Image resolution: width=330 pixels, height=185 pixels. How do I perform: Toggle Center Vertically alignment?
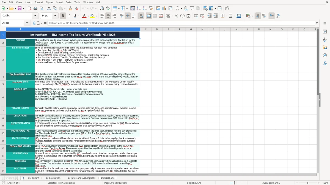[x=128, y=16]
